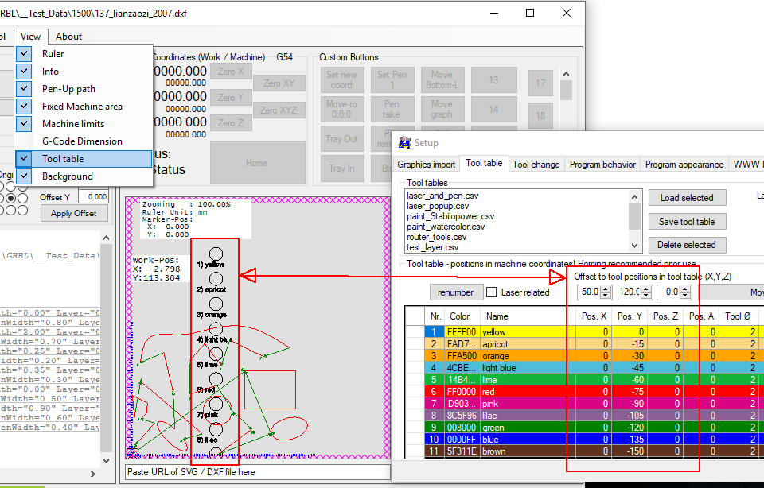Click the Setup window app icon
Image resolution: width=764 pixels, height=488 pixels.
403,143
